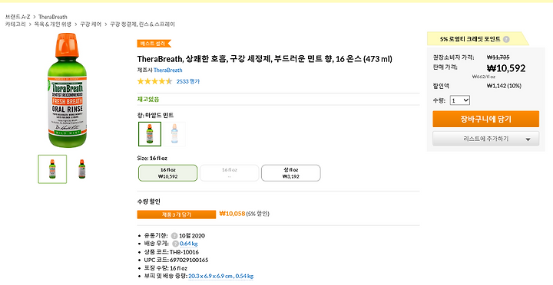Select the first front-view product thumbnail
The width and height of the screenshot is (553, 285).
[x=52, y=169]
